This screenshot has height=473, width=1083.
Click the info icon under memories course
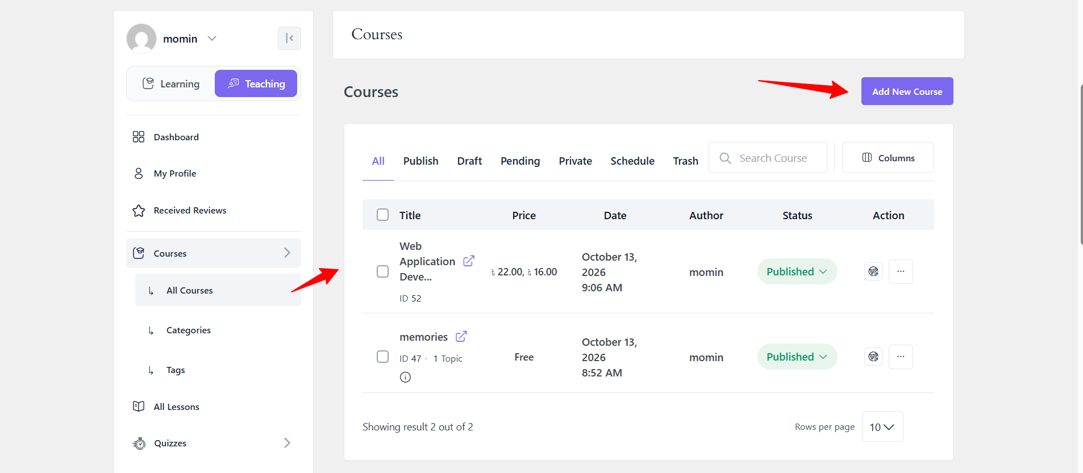pyautogui.click(x=405, y=377)
